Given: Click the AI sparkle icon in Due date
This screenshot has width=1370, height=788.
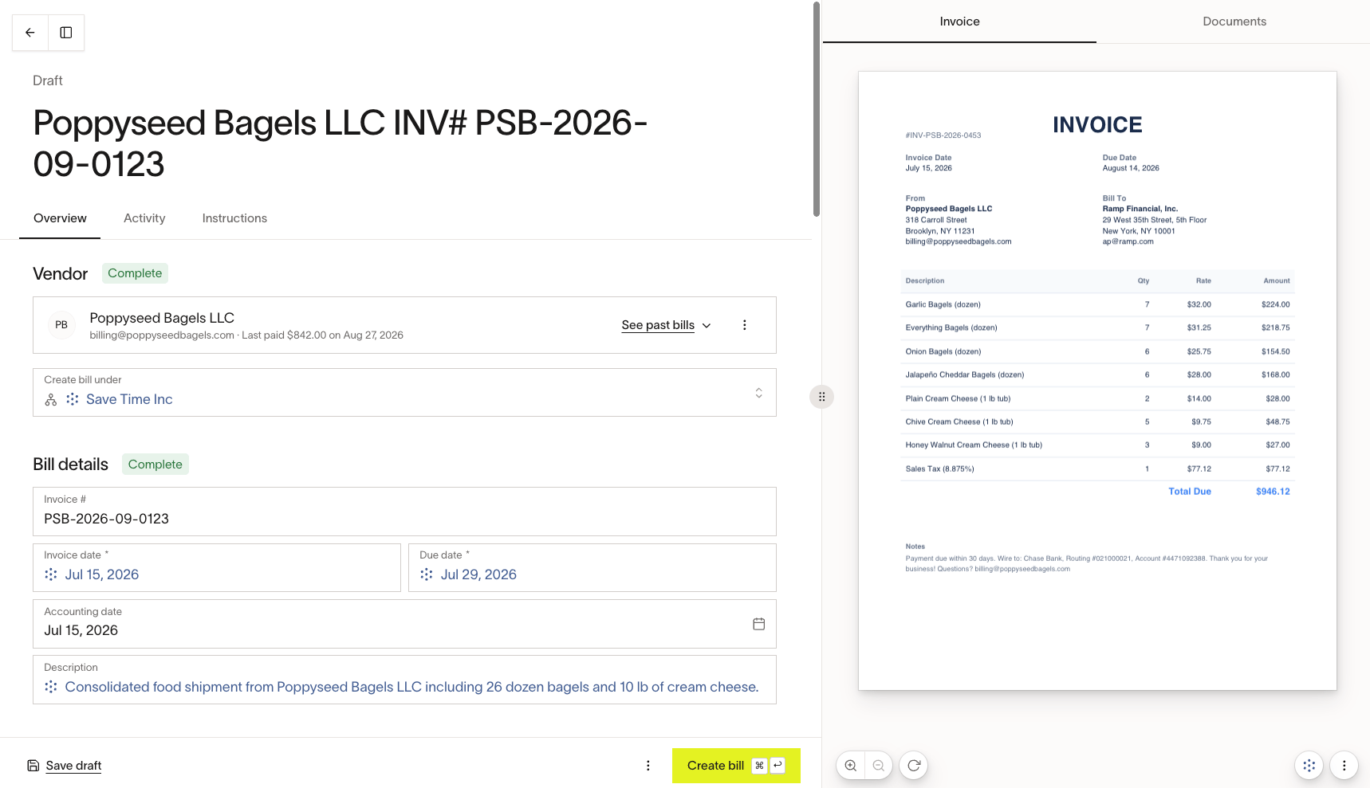Looking at the screenshot, I should [427, 574].
